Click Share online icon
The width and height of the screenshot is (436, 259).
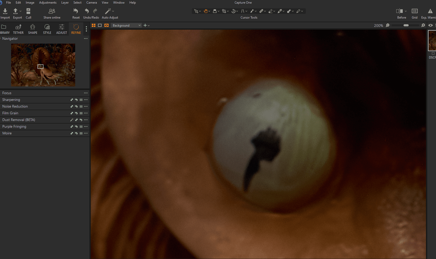(x=52, y=11)
